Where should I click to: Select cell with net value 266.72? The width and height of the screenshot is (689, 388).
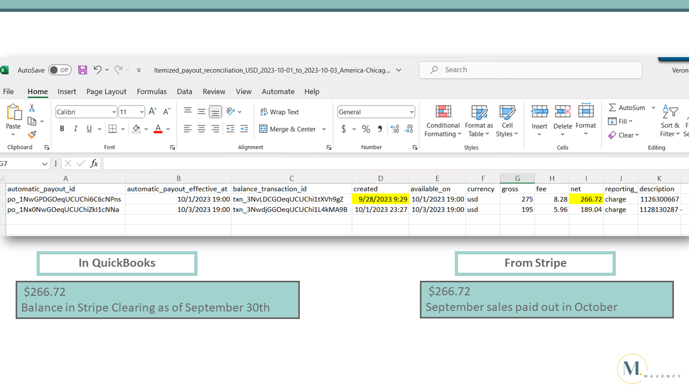586,199
